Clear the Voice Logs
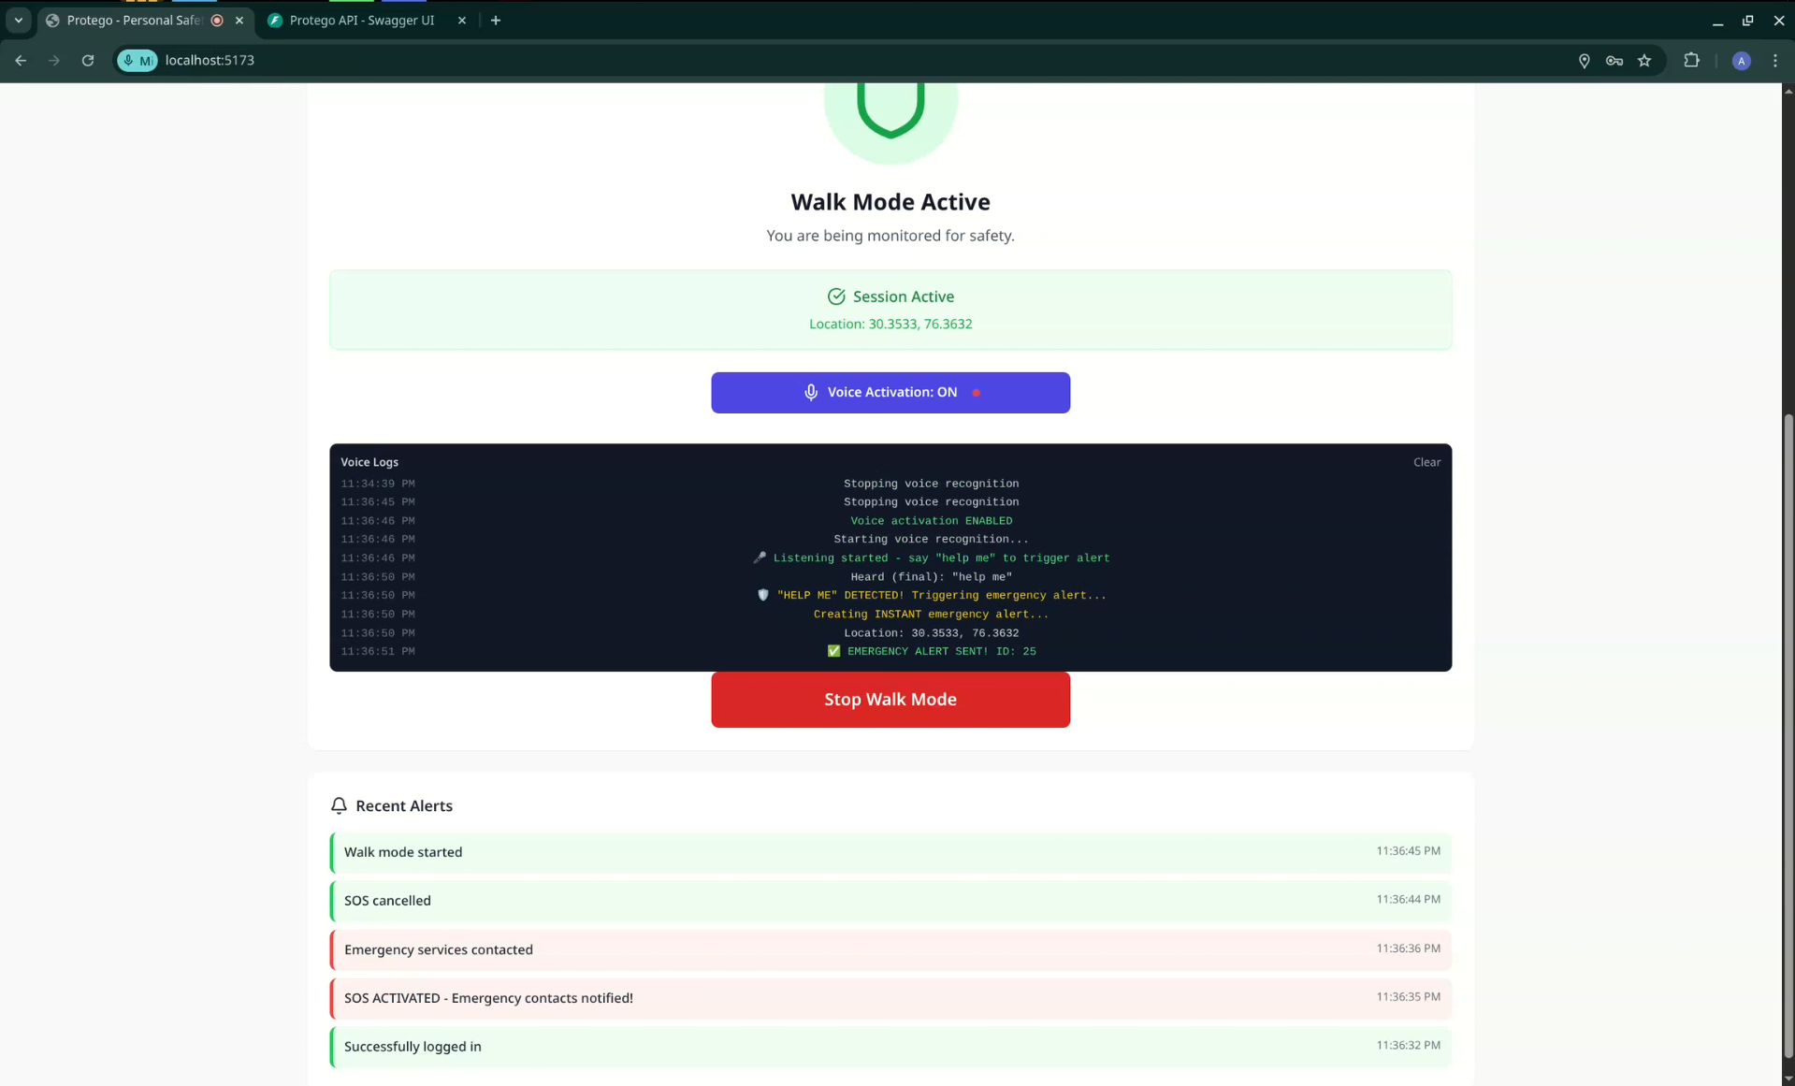 coord(1426,462)
